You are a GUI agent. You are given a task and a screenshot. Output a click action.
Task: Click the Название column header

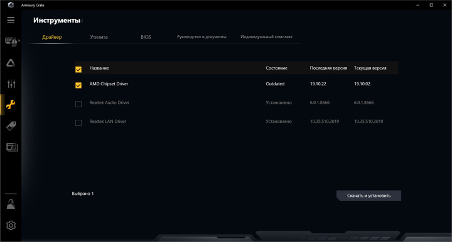pos(99,68)
